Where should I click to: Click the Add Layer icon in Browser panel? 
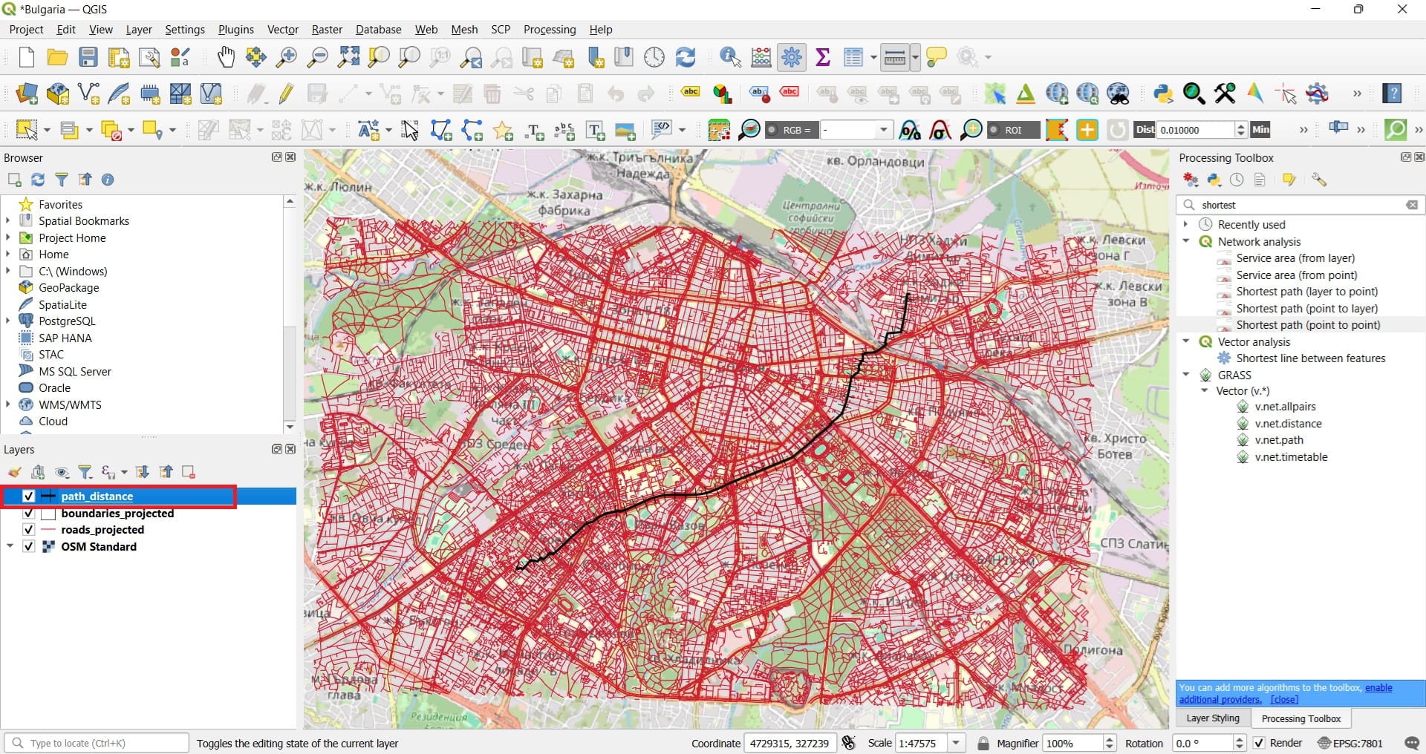click(x=14, y=180)
